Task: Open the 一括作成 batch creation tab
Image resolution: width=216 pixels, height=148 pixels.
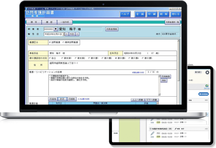Action: coord(65,22)
